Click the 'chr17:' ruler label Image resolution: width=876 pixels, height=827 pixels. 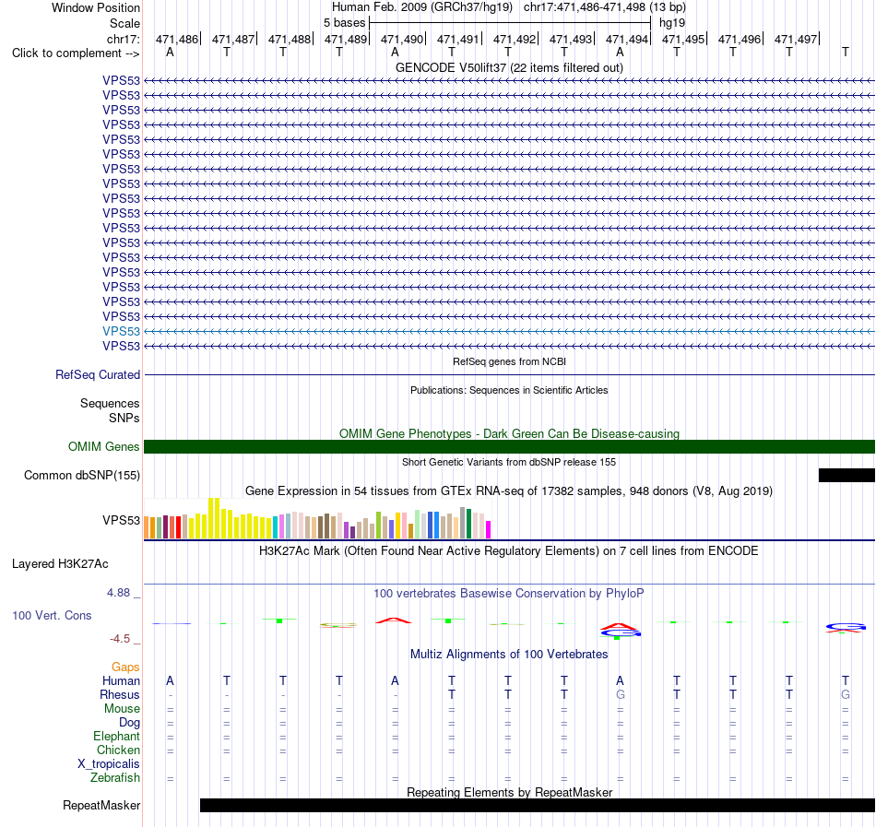[124, 39]
